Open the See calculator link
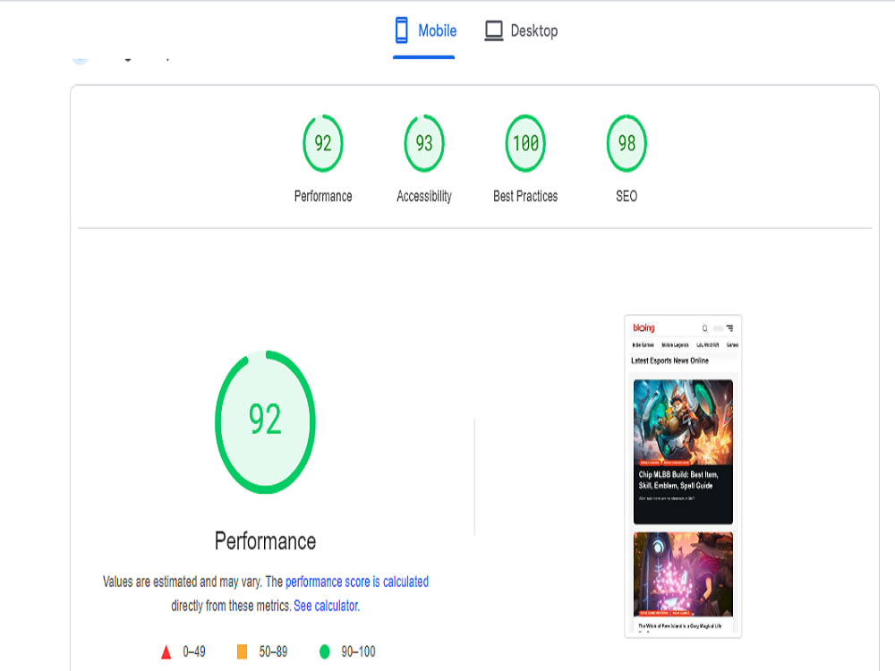895x671 pixels. pos(326,604)
